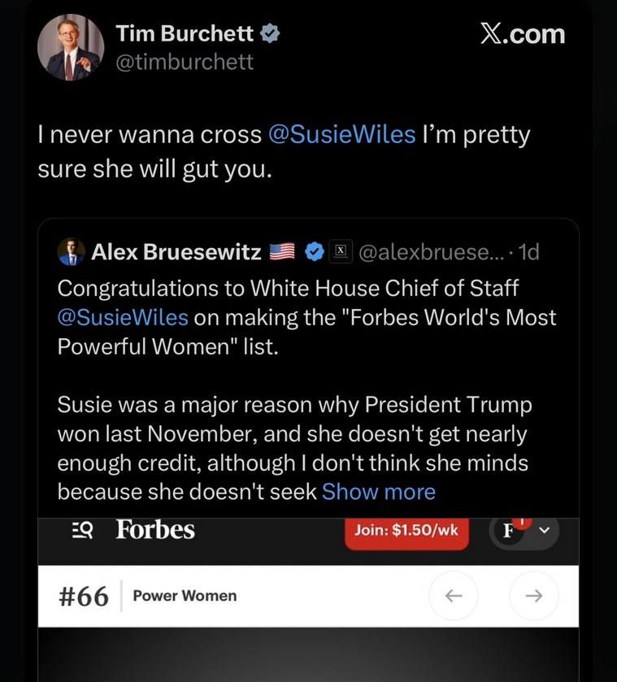Click the Power Women list label

185,596
